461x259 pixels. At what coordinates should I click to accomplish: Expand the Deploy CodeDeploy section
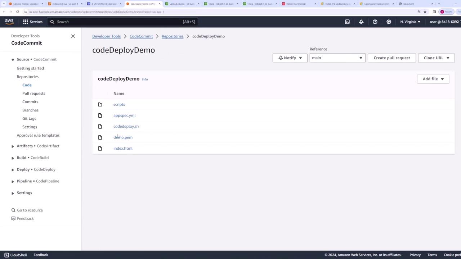pyautogui.click(x=13, y=169)
